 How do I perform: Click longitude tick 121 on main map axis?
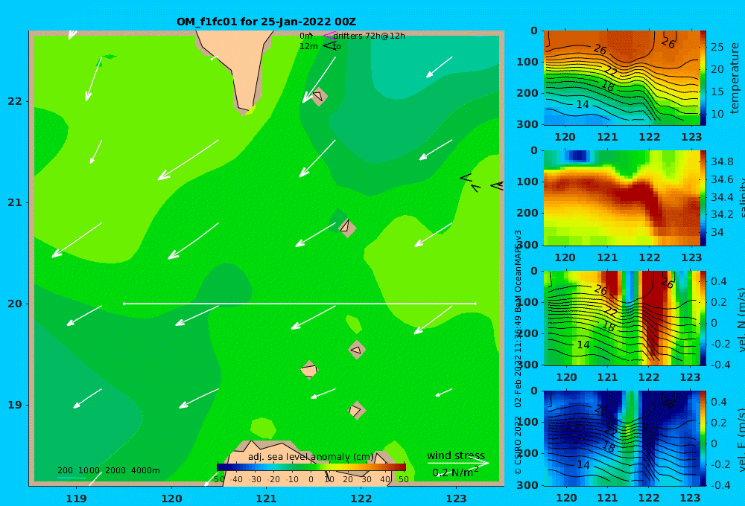266,499
